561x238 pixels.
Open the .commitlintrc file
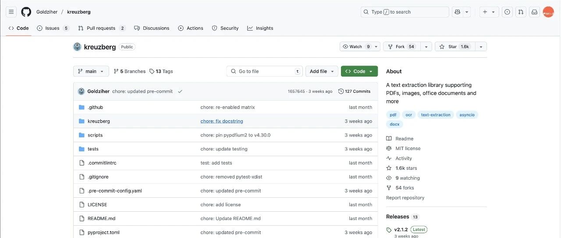pos(102,163)
